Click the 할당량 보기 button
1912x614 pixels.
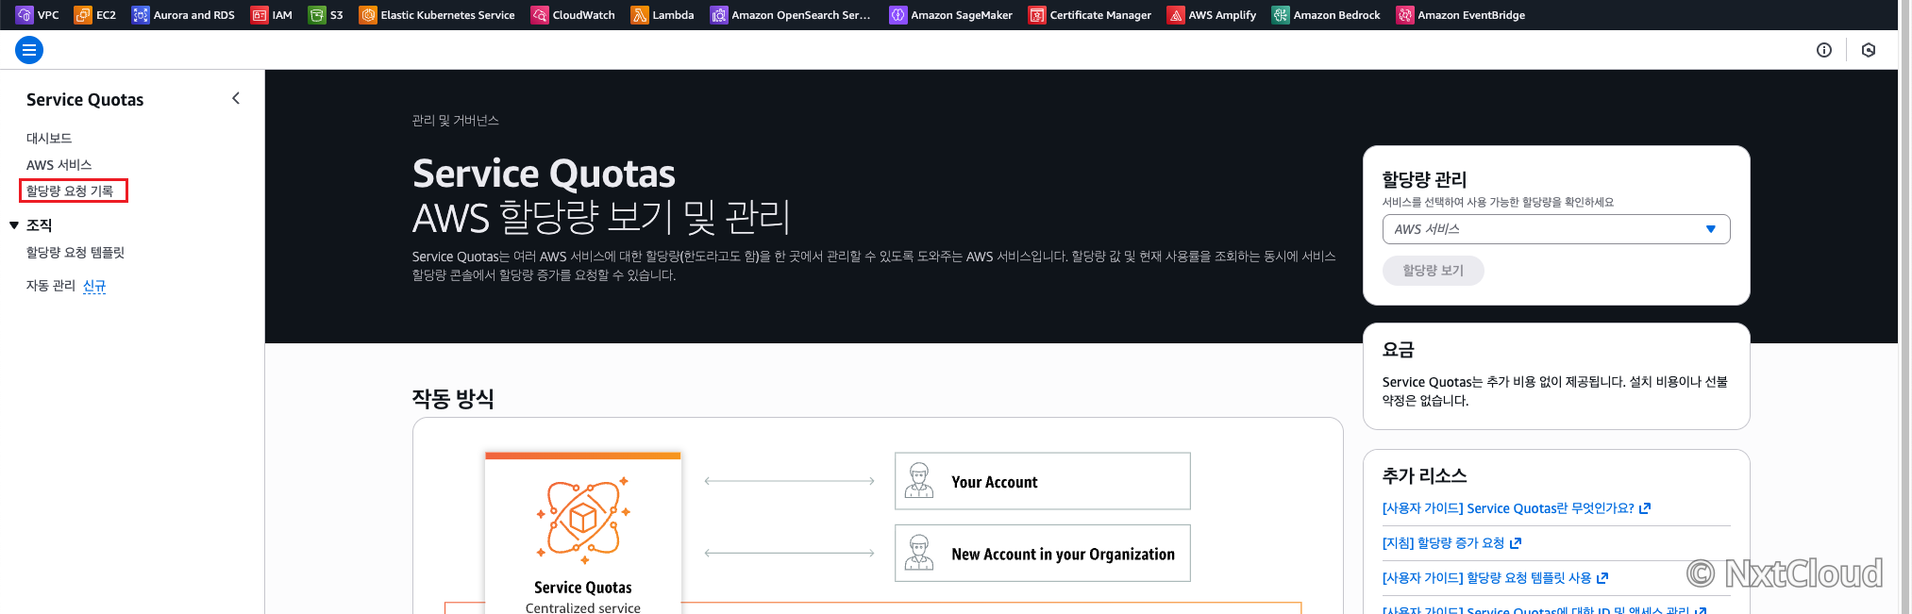point(1433,271)
